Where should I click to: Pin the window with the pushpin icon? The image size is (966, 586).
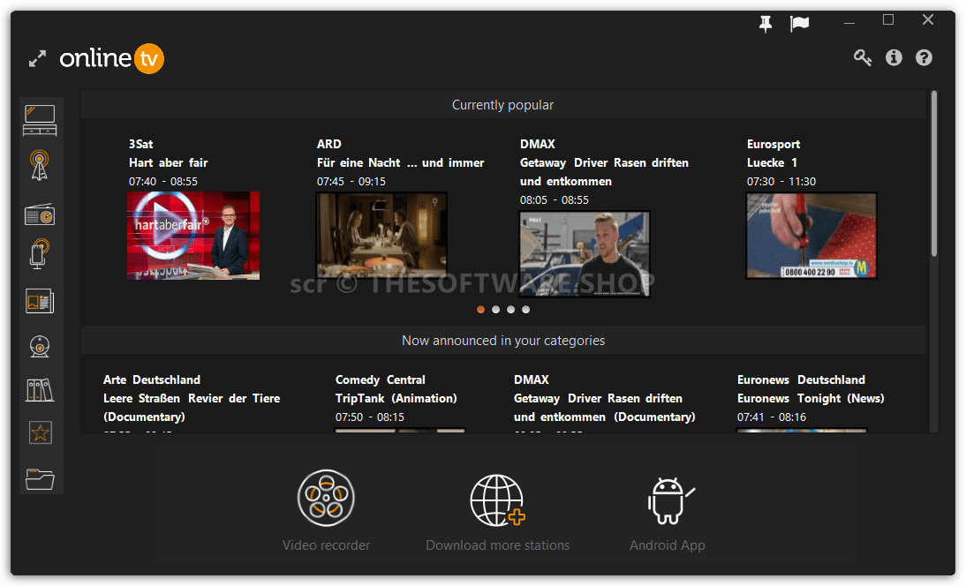pos(766,24)
